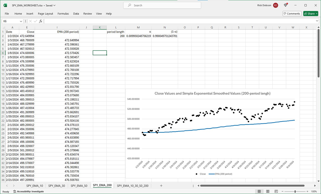Select the SPY_EMA_10_30_50_200 sheet tab
The width and height of the screenshot is (321, 194).
click(x=133, y=186)
